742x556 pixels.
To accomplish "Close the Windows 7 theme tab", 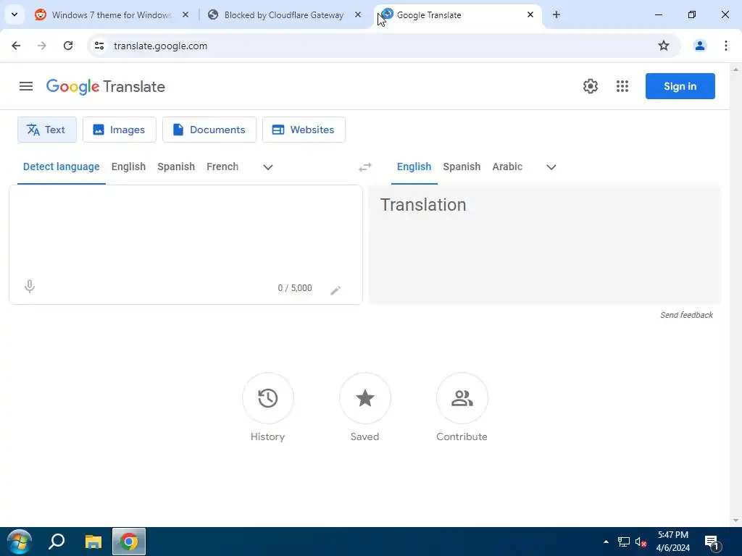I will tap(185, 14).
